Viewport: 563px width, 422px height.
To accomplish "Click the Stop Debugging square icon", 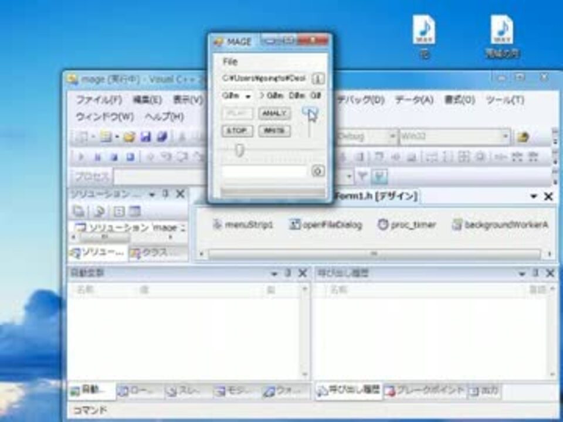I will [x=113, y=157].
